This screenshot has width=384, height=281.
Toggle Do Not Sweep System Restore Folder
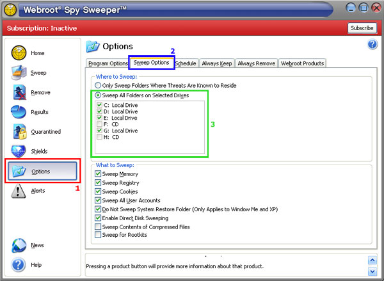pos(98,209)
